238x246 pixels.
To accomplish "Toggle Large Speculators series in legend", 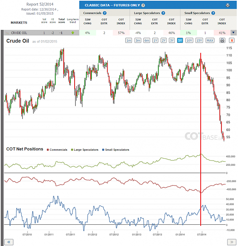I will [85, 150].
